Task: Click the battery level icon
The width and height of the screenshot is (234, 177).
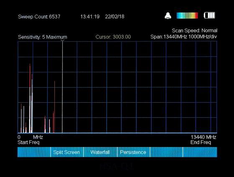Action: pos(209,15)
